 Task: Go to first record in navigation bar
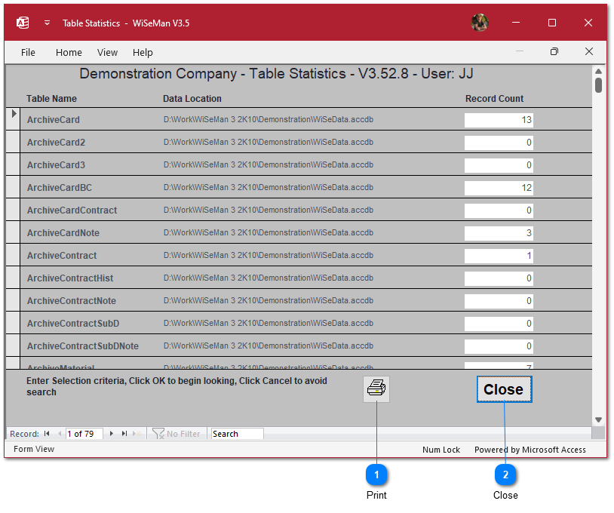coord(47,434)
